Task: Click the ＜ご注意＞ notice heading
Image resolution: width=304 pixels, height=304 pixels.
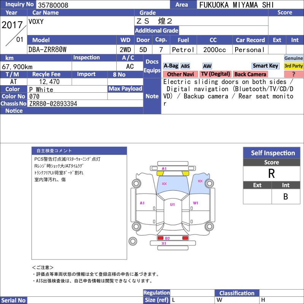Action: (x=43, y=268)
